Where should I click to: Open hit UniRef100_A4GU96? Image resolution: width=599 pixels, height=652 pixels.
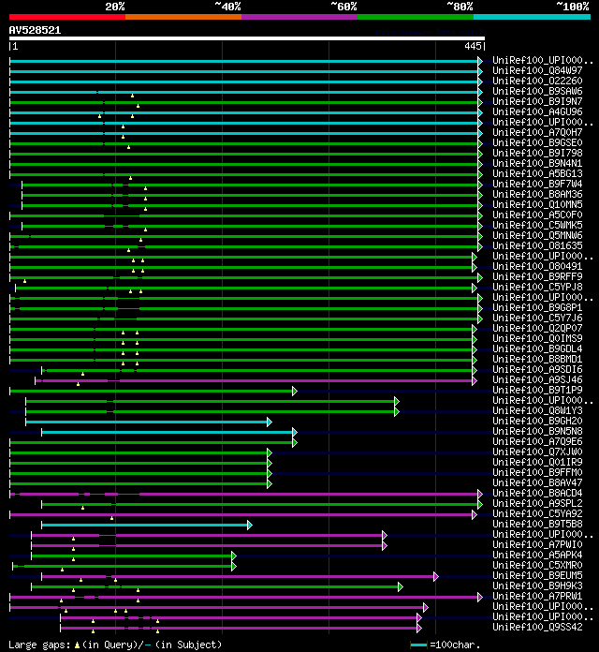click(537, 111)
